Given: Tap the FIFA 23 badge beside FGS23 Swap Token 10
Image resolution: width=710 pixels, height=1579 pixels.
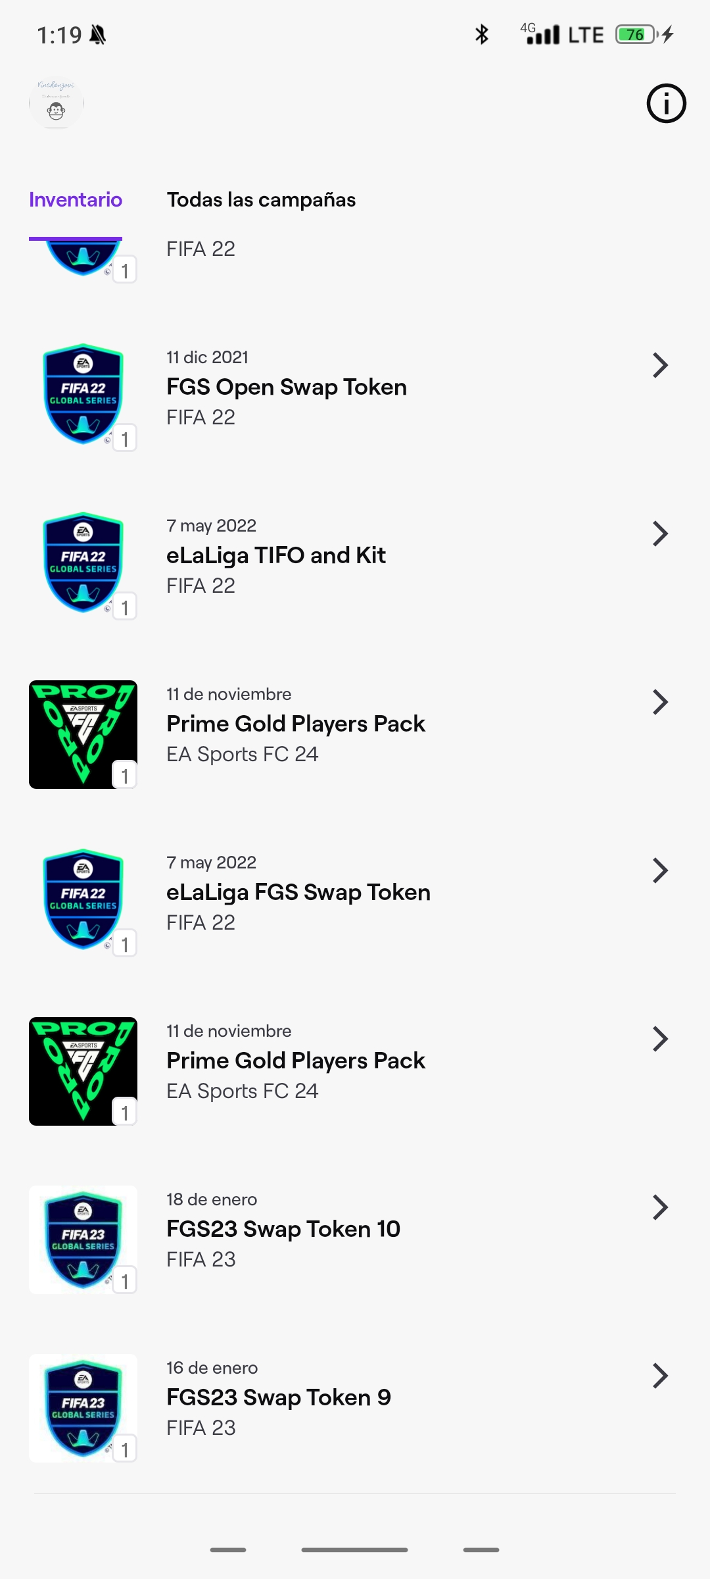Looking at the screenshot, I should (x=83, y=1240).
